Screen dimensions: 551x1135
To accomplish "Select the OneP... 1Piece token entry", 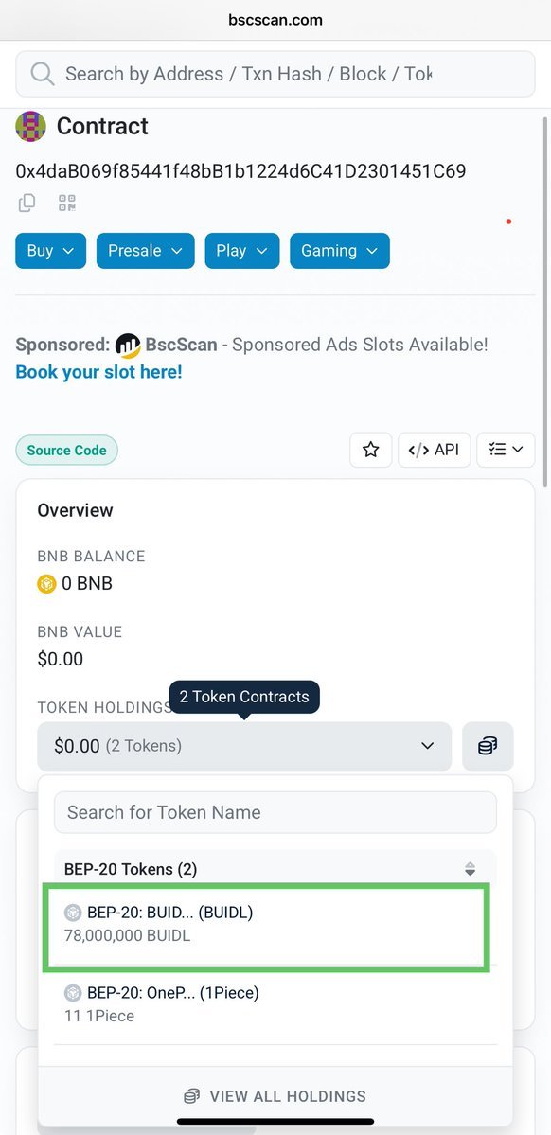I will (x=275, y=1004).
